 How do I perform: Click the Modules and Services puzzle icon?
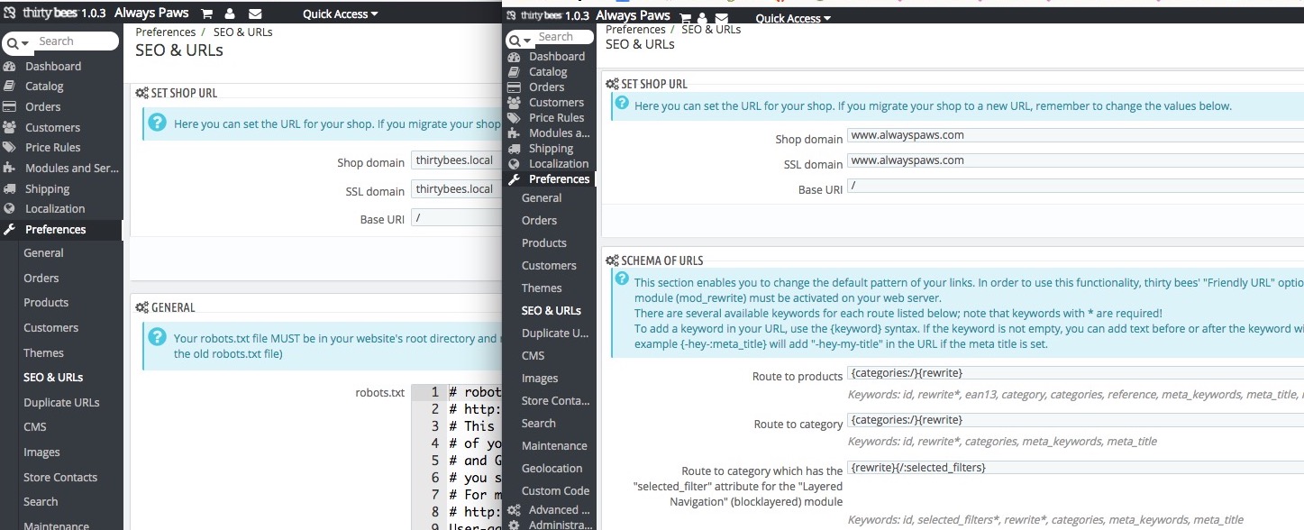(11, 168)
